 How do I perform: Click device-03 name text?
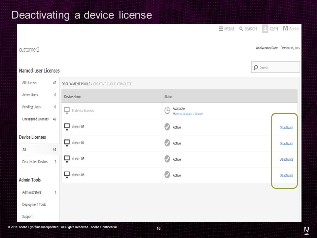click(x=78, y=127)
